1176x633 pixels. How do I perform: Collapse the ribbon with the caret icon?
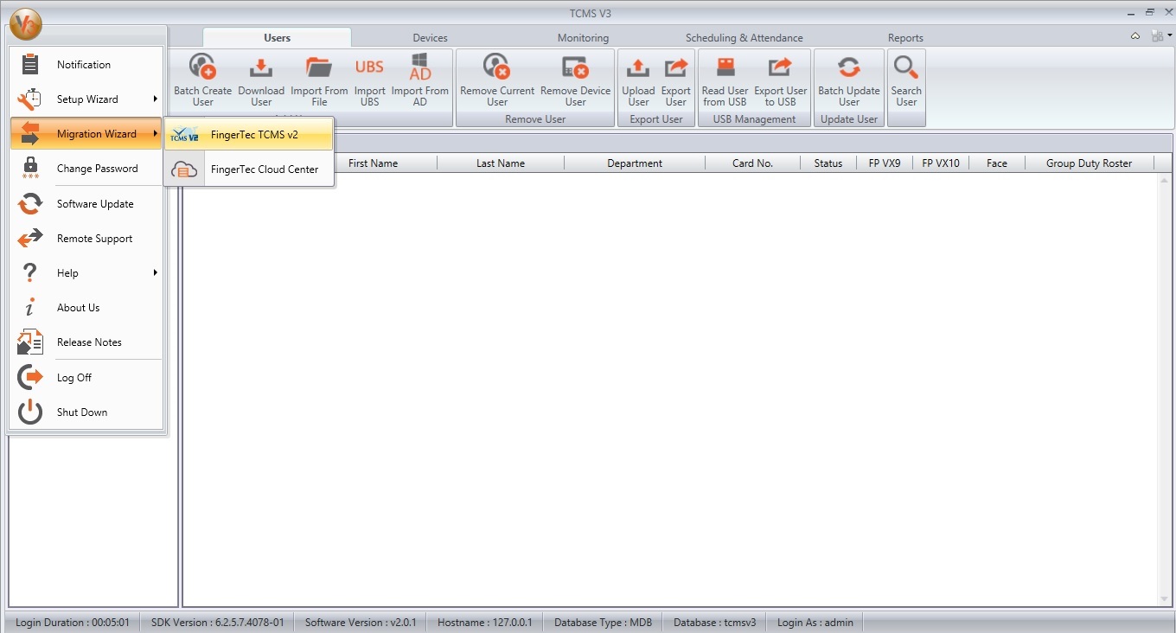pyautogui.click(x=1135, y=36)
